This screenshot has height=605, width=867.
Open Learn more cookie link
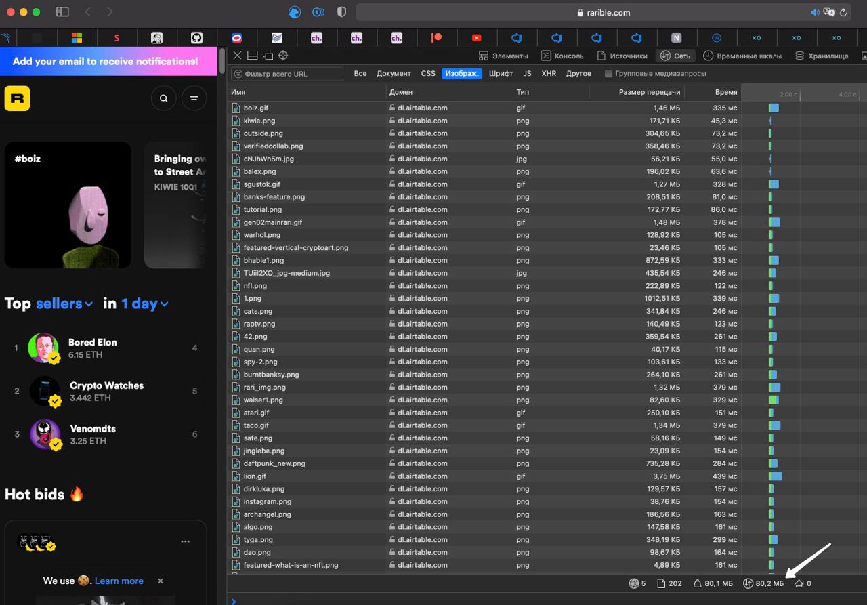pyautogui.click(x=119, y=581)
